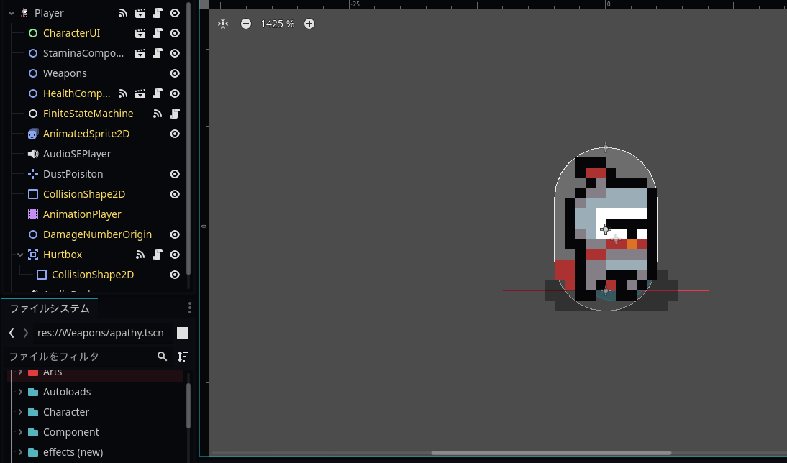Switch to the ファイルシステム tab

[x=50, y=308]
